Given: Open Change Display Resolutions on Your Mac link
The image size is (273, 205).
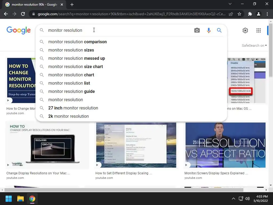Looking at the screenshot, I should click(38, 173).
